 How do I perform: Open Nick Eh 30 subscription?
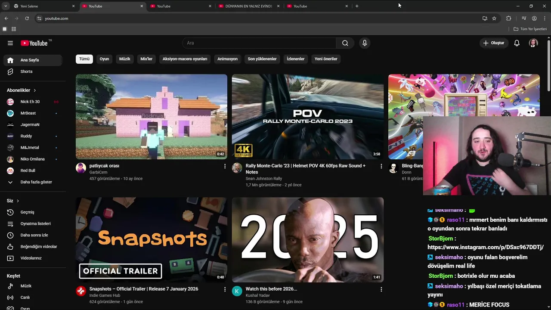pyautogui.click(x=34, y=102)
